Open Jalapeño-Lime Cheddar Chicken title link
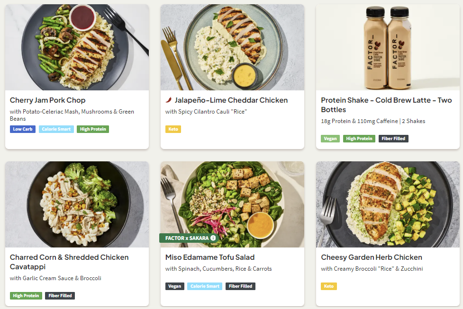This screenshot has width=463, height=309. 231,100
